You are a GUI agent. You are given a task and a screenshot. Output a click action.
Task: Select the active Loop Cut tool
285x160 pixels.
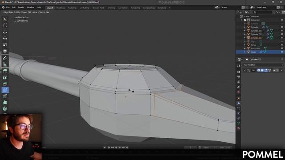tap(5, 90)
